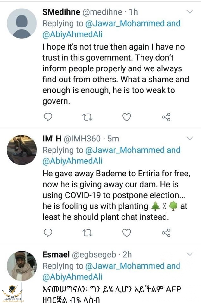The height and width of the screenshot is (303, 201).
Task: Expand options menu on IM' H's tweet
Action: pyautogui.click(x=189, y=138)
